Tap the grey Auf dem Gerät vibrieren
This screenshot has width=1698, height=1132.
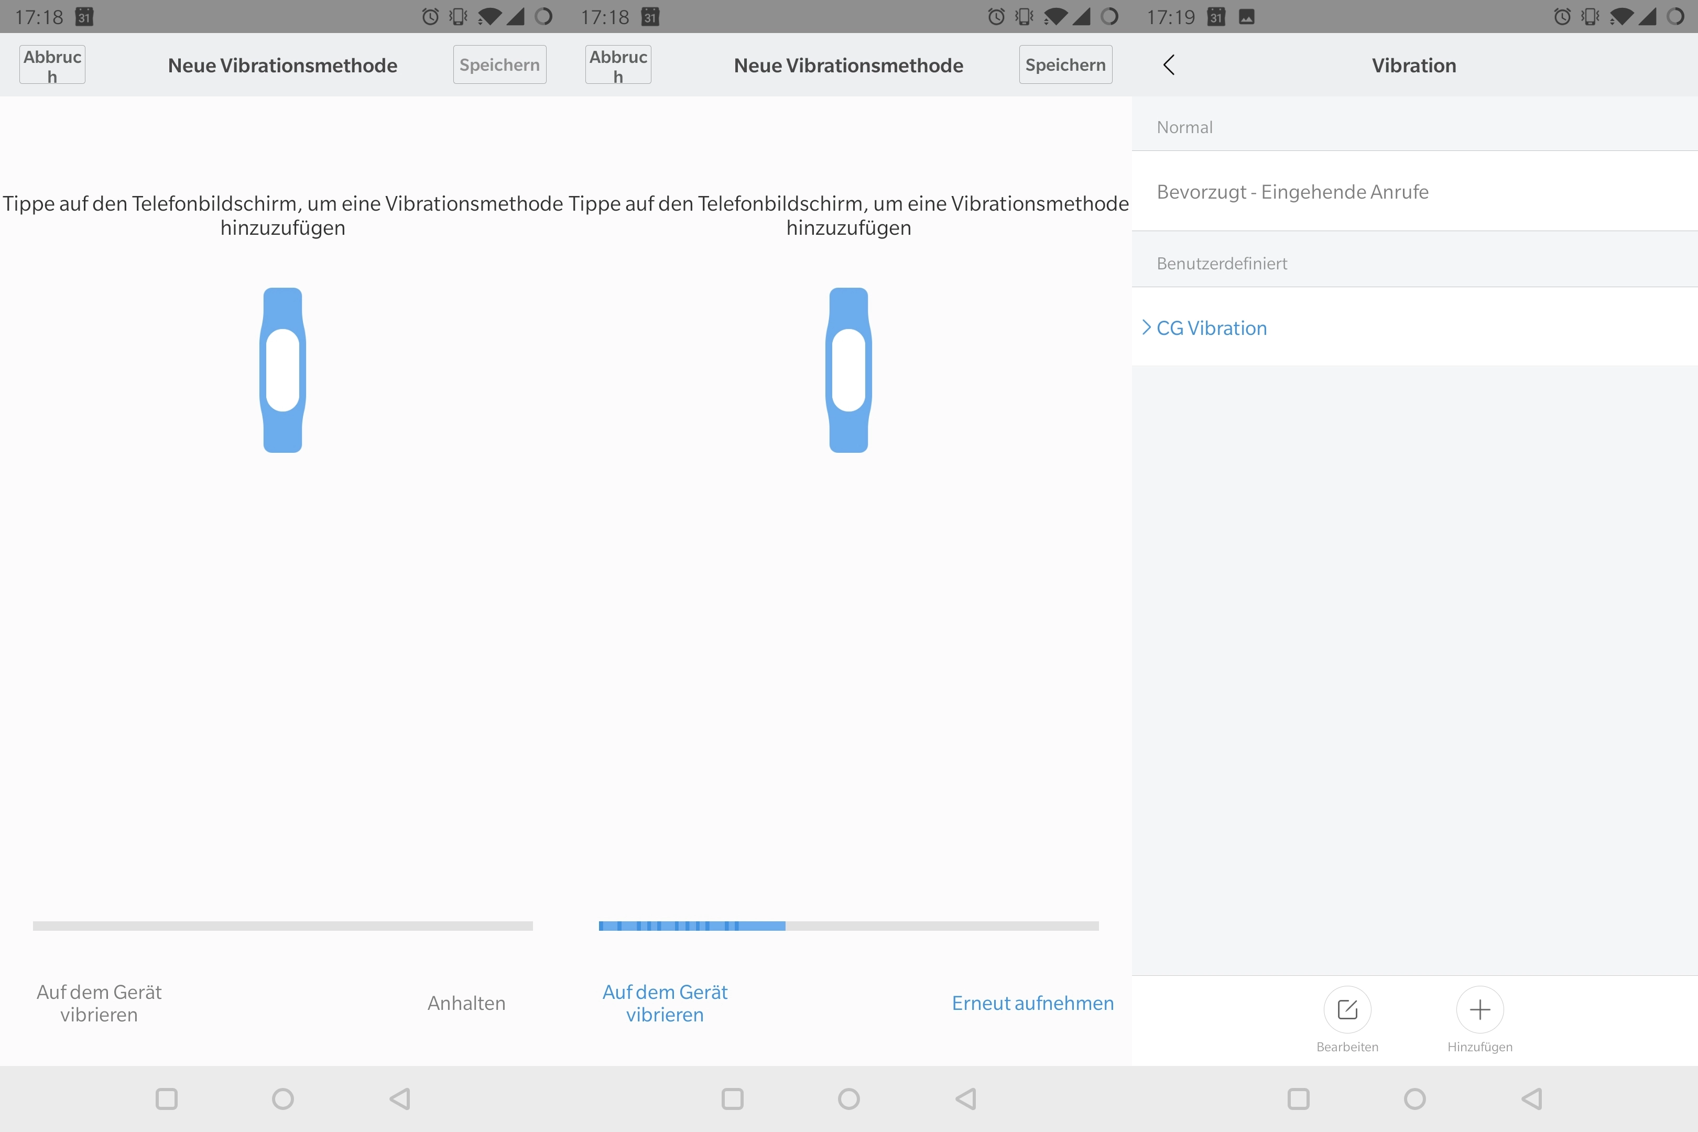coord(99,1003)
